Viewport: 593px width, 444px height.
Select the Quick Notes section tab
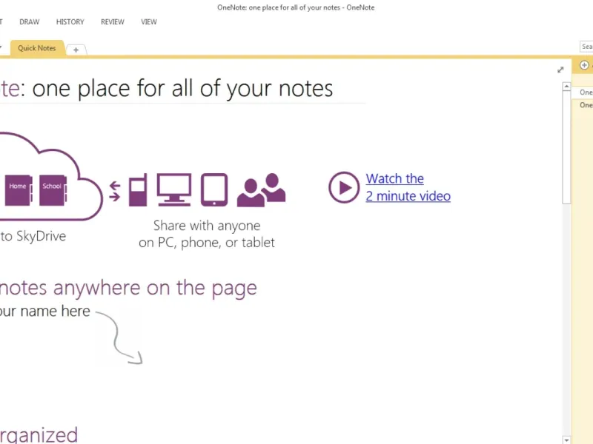37,48
